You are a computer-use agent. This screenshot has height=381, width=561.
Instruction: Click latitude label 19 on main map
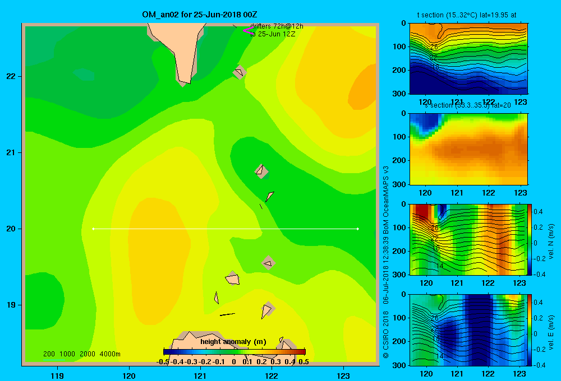[x=11, y=305]
